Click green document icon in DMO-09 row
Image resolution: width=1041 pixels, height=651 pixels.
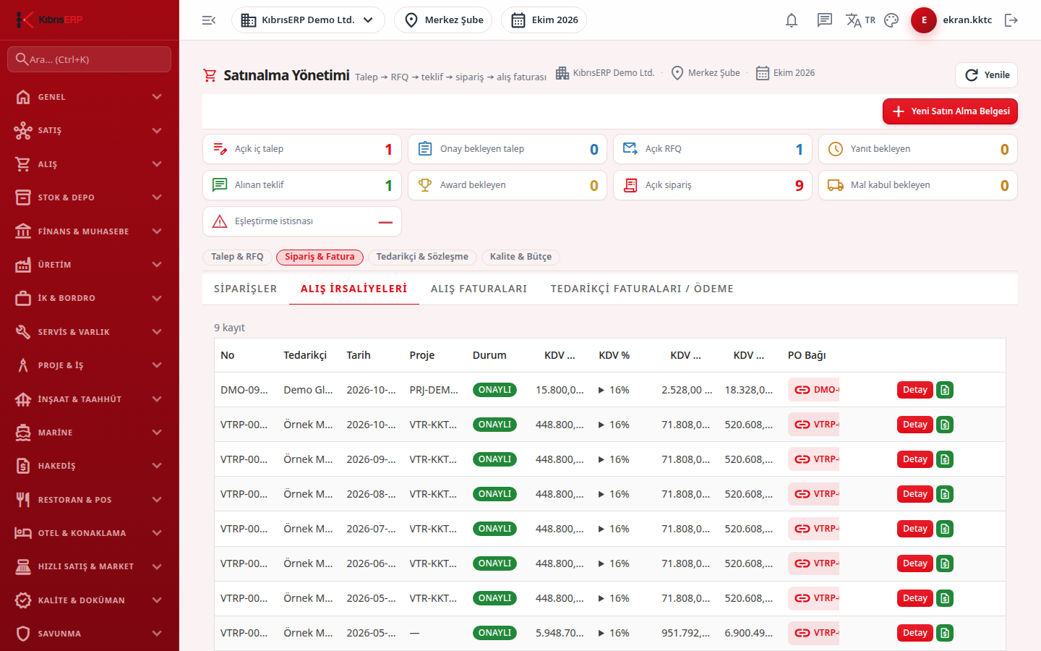tap(945, 390)
